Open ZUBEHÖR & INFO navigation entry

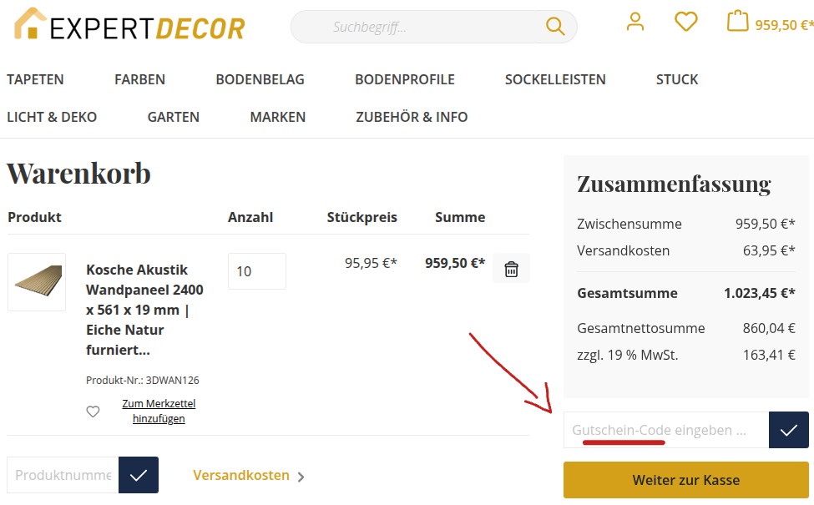412,117
